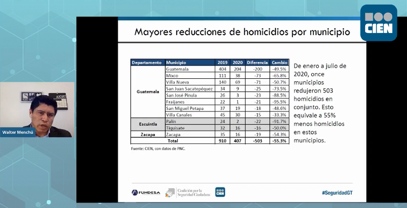Screen dimensions: 407x208
Task: Click the slide title Mayores reducciones de homicidios
Action: point(242,32)
